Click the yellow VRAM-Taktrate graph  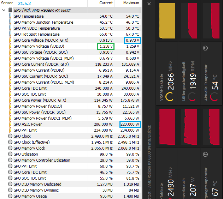(167, 20)
